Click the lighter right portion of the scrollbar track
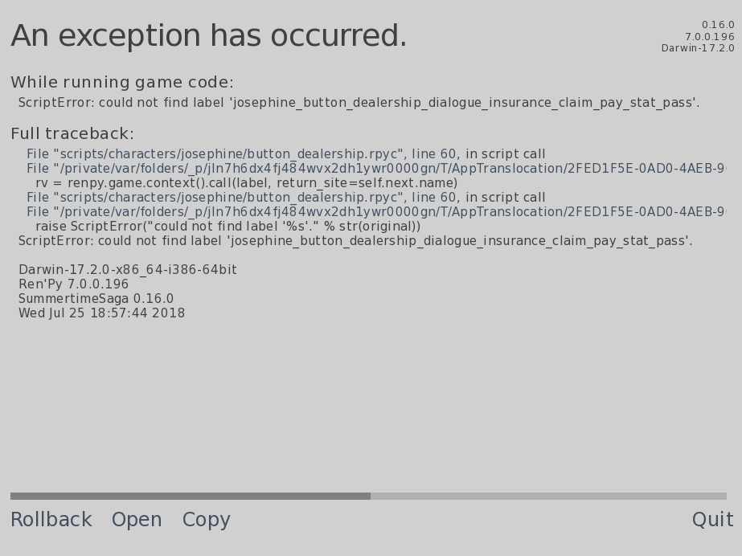The height and width of the screenshot is (556, 742). (548, 496)
